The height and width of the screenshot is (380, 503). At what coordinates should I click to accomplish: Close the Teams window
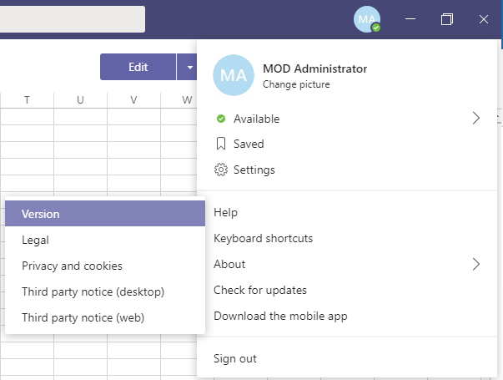[484, 19]
